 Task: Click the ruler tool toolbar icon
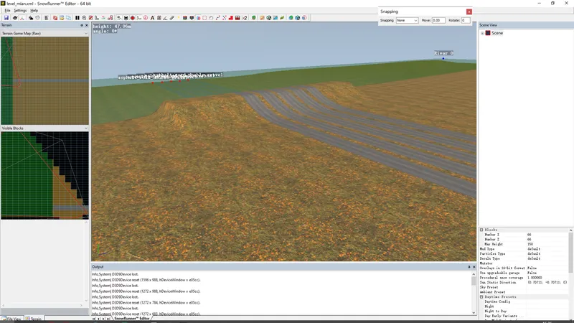point(172,17)
